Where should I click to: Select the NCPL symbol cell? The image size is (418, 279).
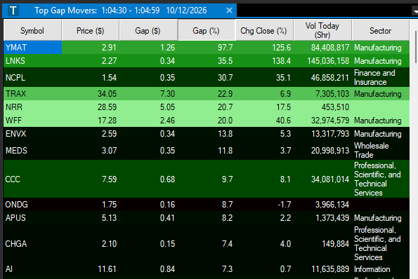(32, 77)
